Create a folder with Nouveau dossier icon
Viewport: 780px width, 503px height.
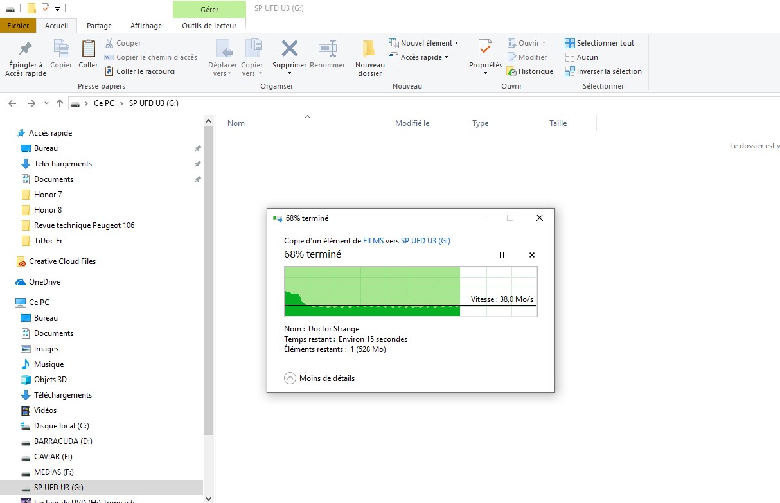369,49
